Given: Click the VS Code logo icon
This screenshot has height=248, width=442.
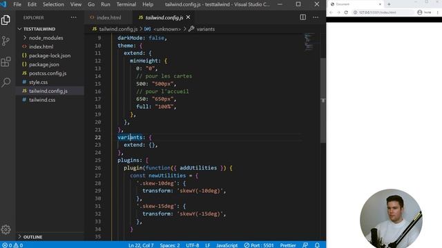Looking at the screenshot, I should point(3,4).
